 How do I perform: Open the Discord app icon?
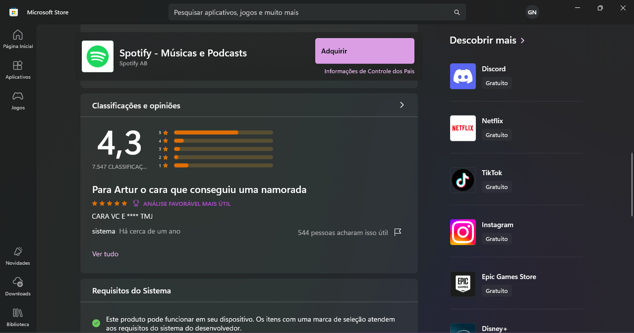tap(462, 76)
